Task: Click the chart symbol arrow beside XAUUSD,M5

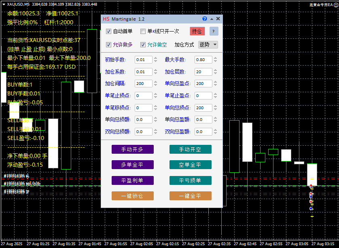Action: tap(4, 4)
